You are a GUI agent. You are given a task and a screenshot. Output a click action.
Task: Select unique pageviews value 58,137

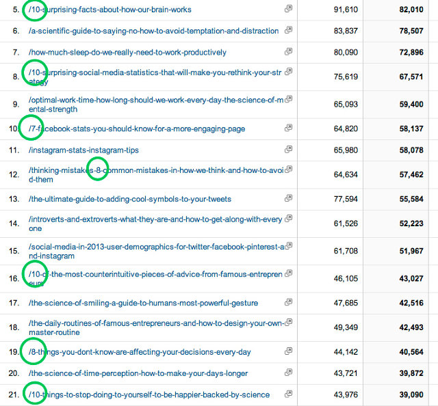click(x=411, y=129)
